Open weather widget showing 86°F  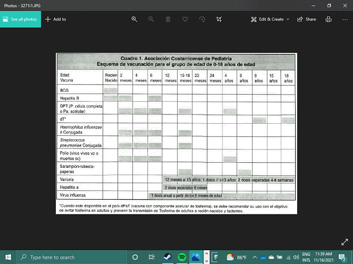point(237,257)
